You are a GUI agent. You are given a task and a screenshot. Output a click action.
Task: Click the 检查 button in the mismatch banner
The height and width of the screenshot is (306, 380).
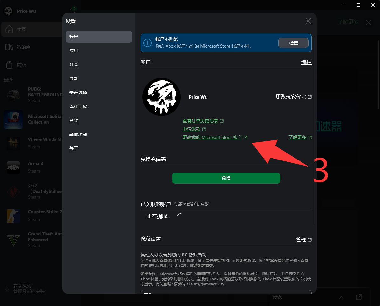(293, 43)
